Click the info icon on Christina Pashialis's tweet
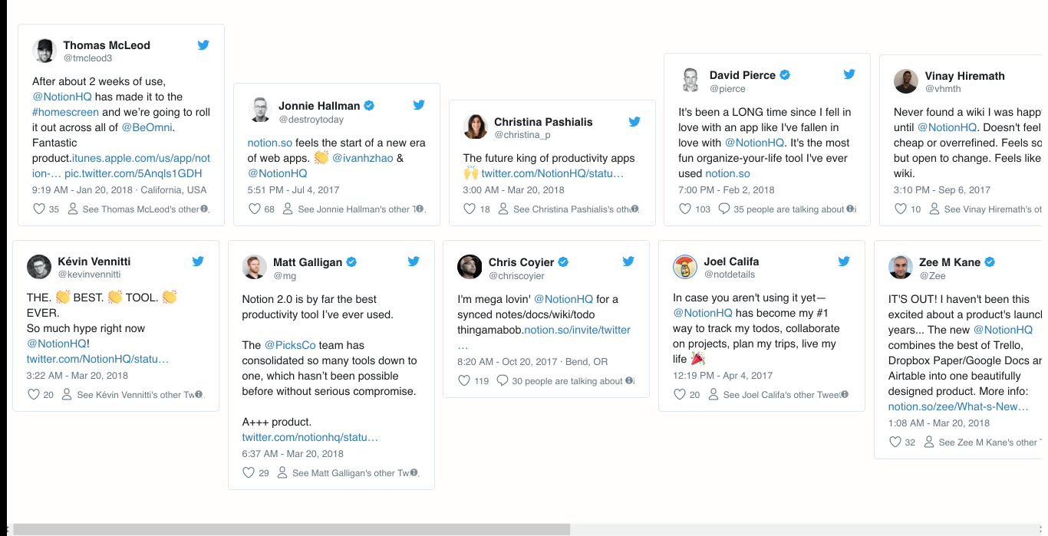The width and height of the screenshot is (1048, 536). click(634, 209)
